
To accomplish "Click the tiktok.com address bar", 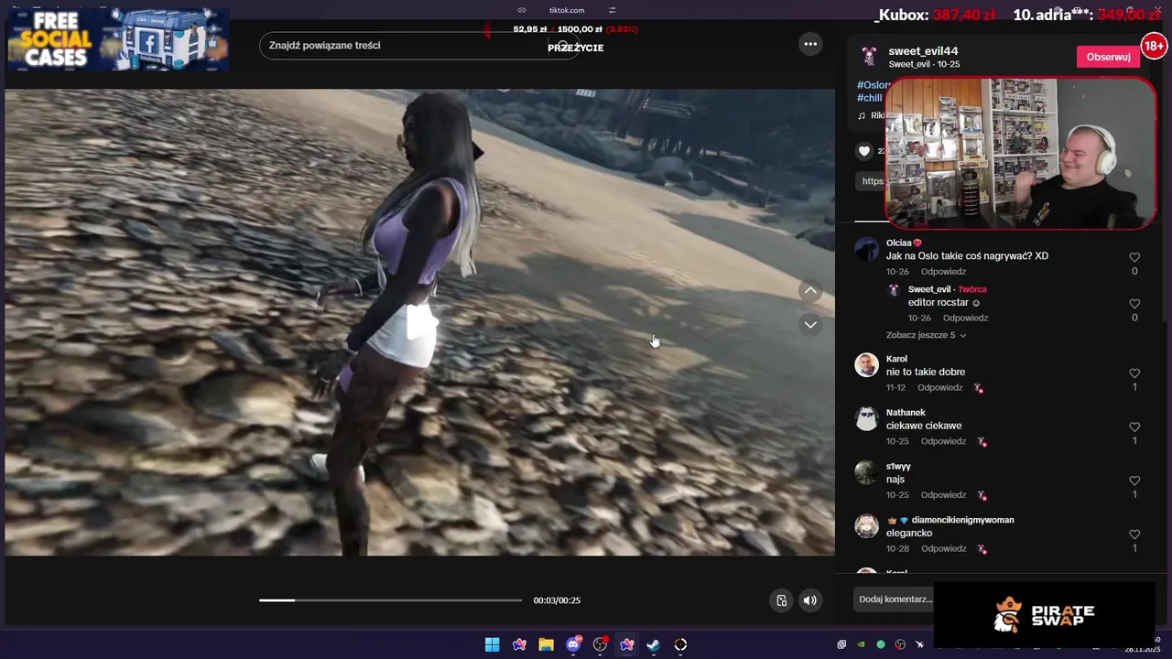I will [x=567, y=10].
